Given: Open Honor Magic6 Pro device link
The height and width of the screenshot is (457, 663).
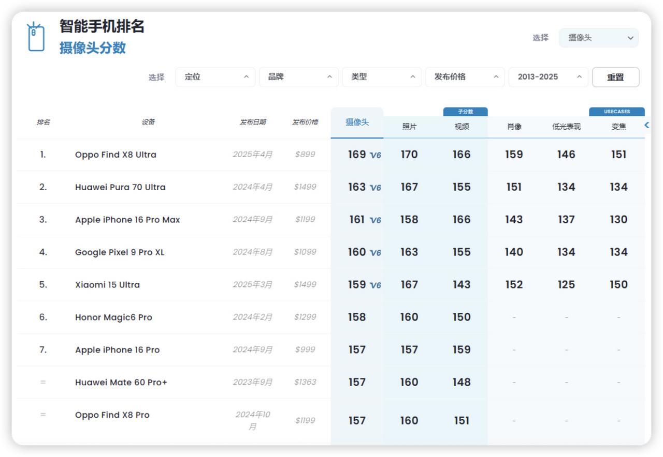Looking at the screenshot, I should click(x=113, y=317).
